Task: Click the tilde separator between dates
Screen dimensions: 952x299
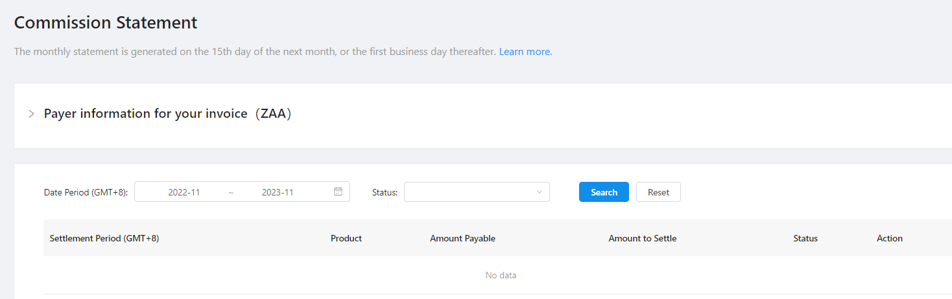Action: (231, 192)
